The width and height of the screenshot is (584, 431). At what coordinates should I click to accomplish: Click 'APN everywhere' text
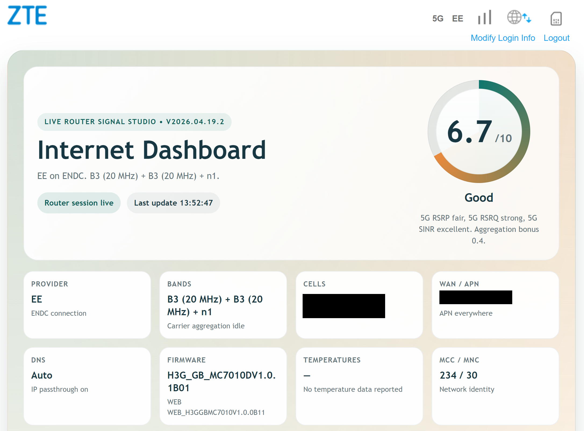(x=466, y=313)
